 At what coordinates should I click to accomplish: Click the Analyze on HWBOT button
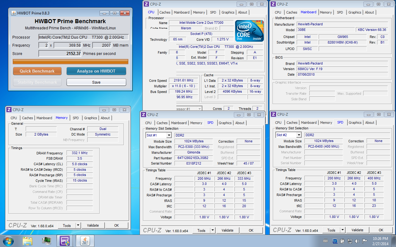coord(96,71)
